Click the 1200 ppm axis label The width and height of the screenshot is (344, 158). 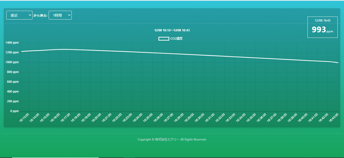[12, 53]
